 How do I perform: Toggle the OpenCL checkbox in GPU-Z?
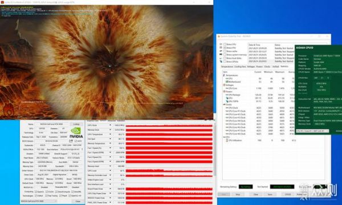tap(36, 192)
